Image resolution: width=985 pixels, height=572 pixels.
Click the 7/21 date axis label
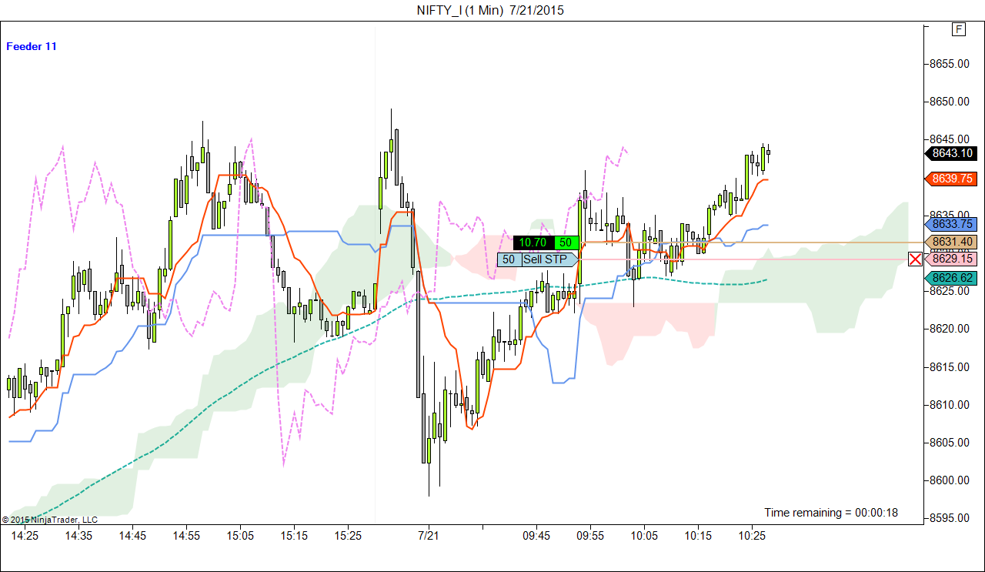pyautogui.click(x=428, y=535)
